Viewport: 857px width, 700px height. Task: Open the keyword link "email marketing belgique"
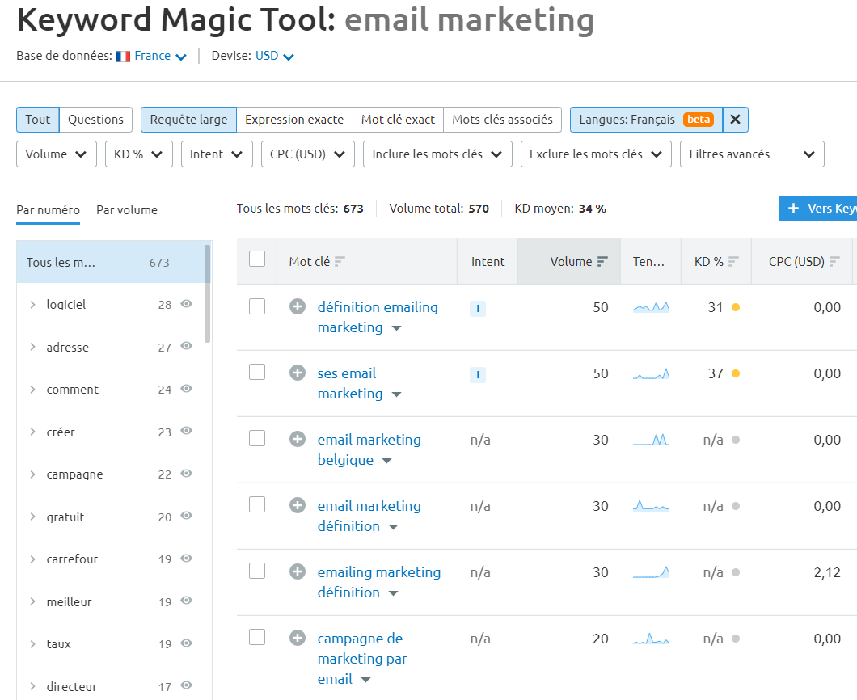(369, 439)
